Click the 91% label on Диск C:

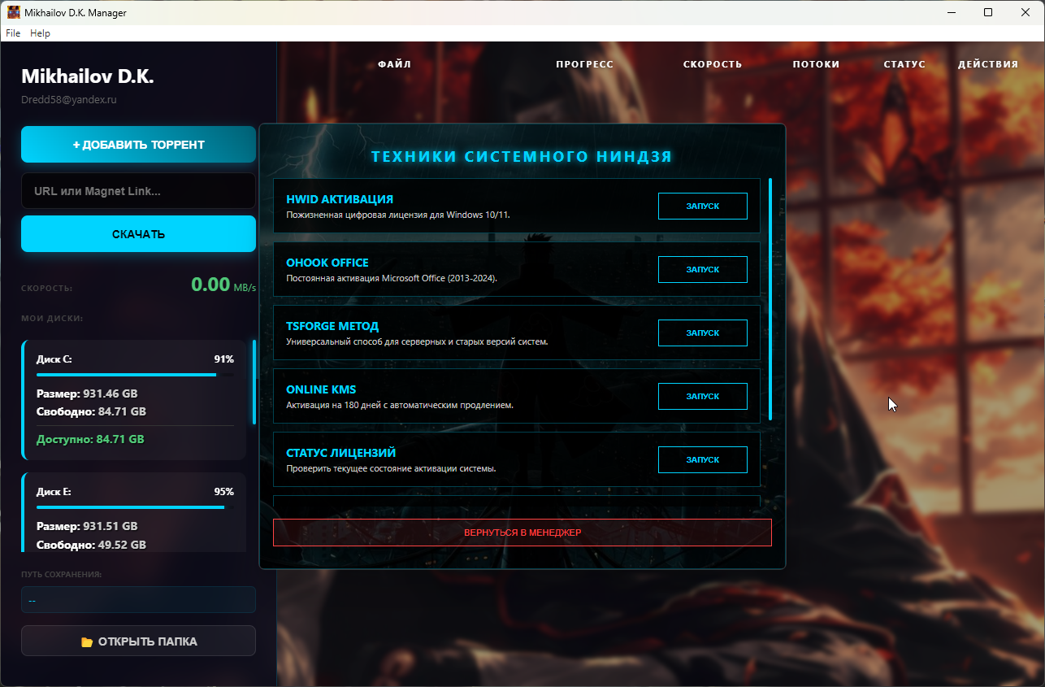pyautogui.click(x=223, y=359)
